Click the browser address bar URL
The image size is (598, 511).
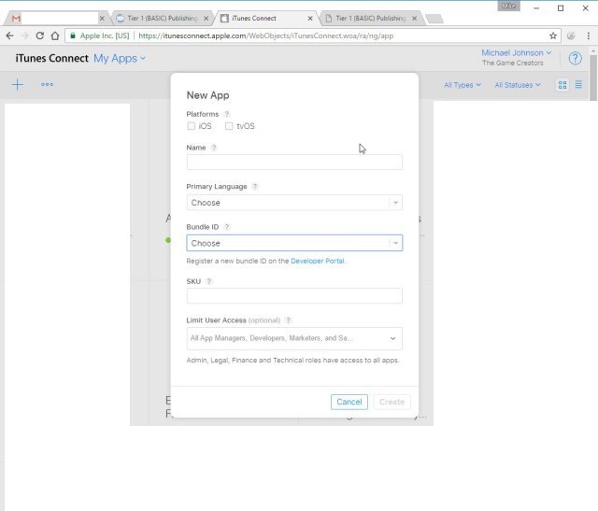pyautogui.click(x=265, y=35)
